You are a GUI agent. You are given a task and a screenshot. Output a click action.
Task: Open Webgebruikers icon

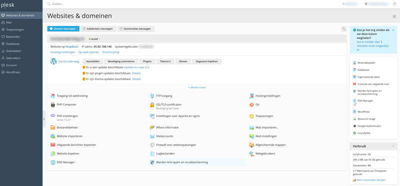[x=251, y=153]
